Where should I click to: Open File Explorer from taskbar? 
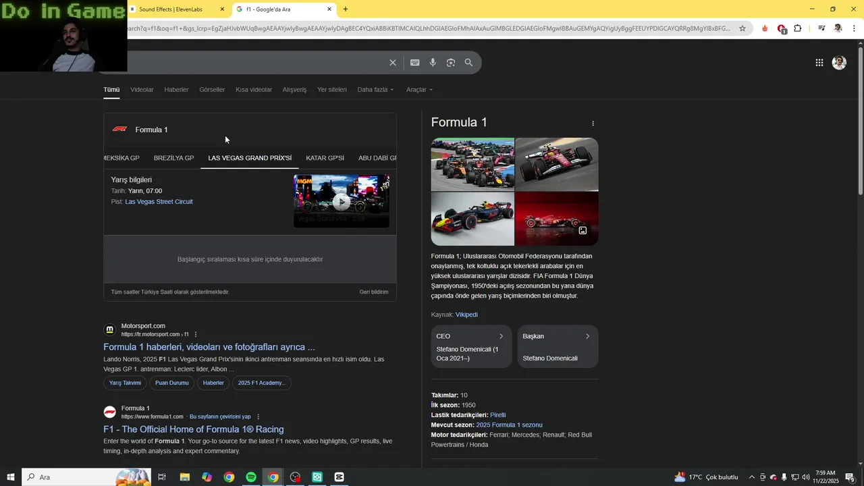point(184,477)
